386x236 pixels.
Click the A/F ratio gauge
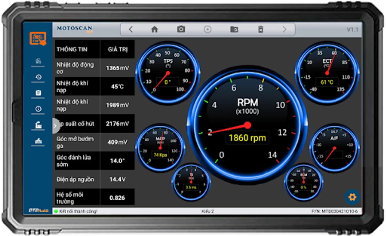pyautogui.click(x=334, y=148)
